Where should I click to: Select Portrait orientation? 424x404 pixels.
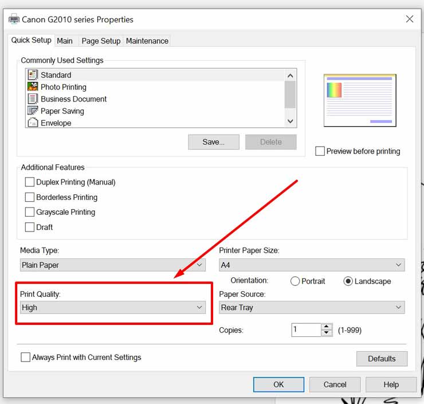click(295, 281)
